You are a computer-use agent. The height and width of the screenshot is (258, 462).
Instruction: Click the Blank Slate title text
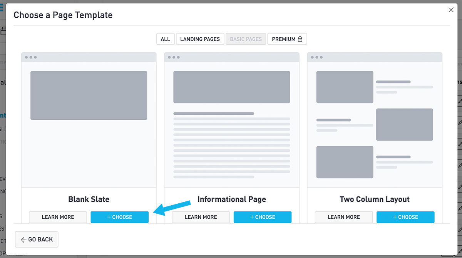point(89,199)
